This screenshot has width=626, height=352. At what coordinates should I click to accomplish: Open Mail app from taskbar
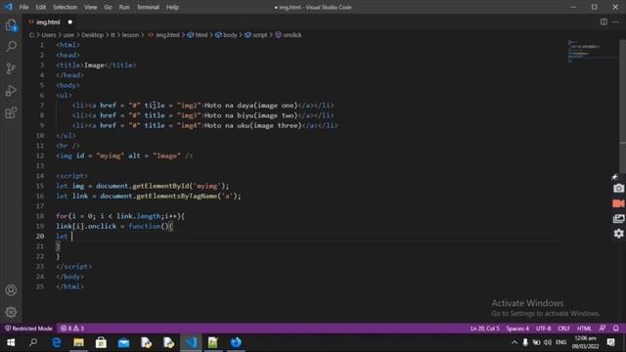124,342
